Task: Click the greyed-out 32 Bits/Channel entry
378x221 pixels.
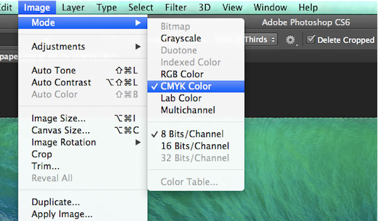Action: pos(196,158)
